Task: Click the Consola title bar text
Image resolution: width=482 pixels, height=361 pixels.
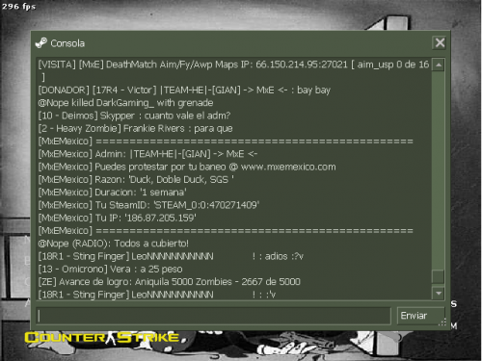Action: click(67, 43)
